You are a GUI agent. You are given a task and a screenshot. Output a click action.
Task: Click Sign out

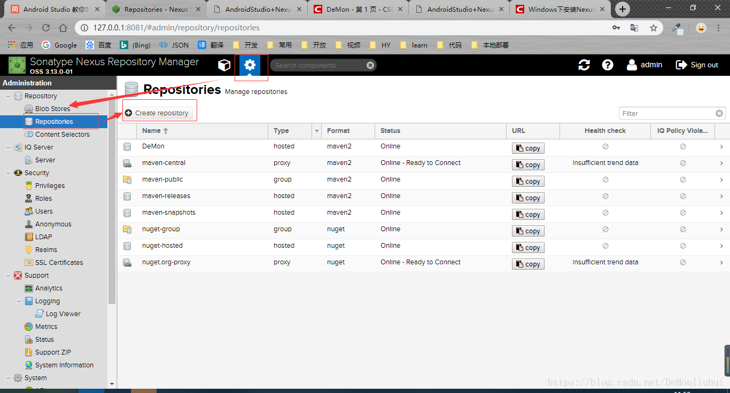(x=697, y=65)
